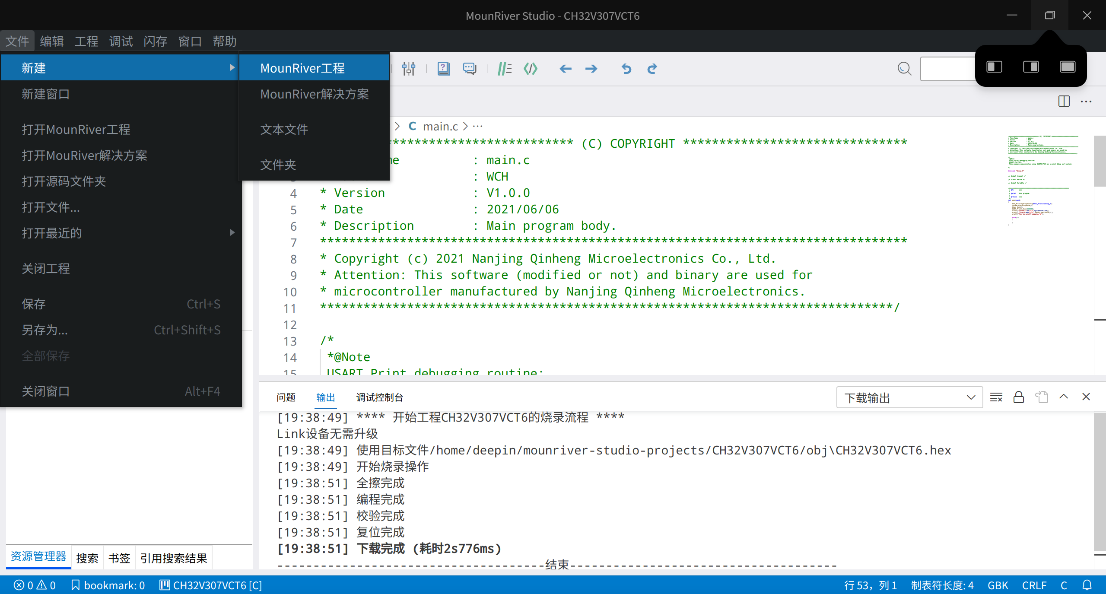
Task: Snap window to right half layout
Action: point(1031,67)
